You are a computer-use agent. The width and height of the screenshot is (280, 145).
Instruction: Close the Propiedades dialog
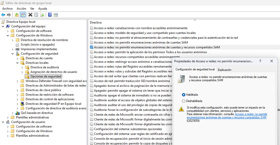[272, 61]
